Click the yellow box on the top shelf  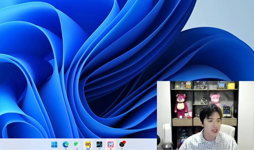pos(231,86)
